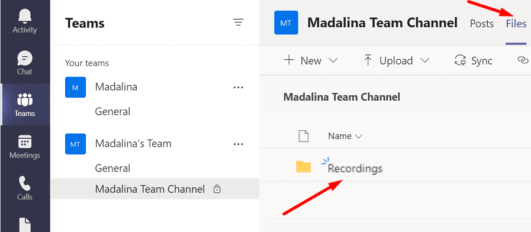Click the Your teams label
531x232 pixels.
[86, 63]
